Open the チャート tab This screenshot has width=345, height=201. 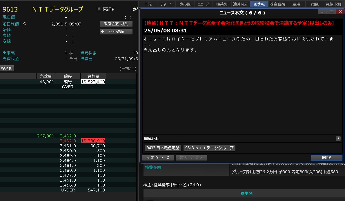[166, 4]
